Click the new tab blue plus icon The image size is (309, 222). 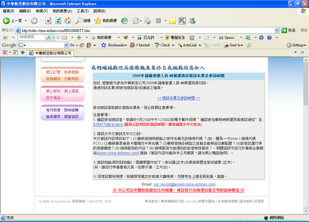[x=23, y=52]
